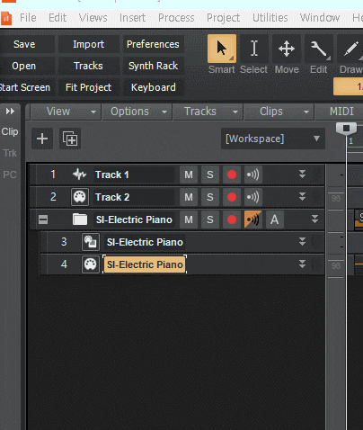Click track 4 MIDI icon
Image resolution: width=363 pixels, height=430 pixels.
pos(91,264)
